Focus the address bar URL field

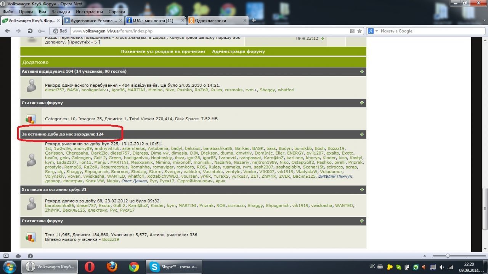pos(209,31)
